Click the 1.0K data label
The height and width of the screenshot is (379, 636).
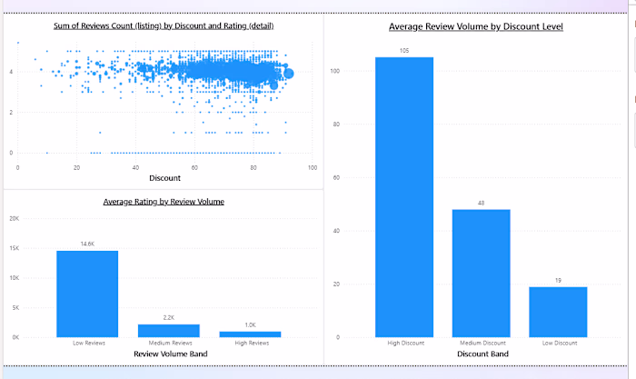(250, 325)
